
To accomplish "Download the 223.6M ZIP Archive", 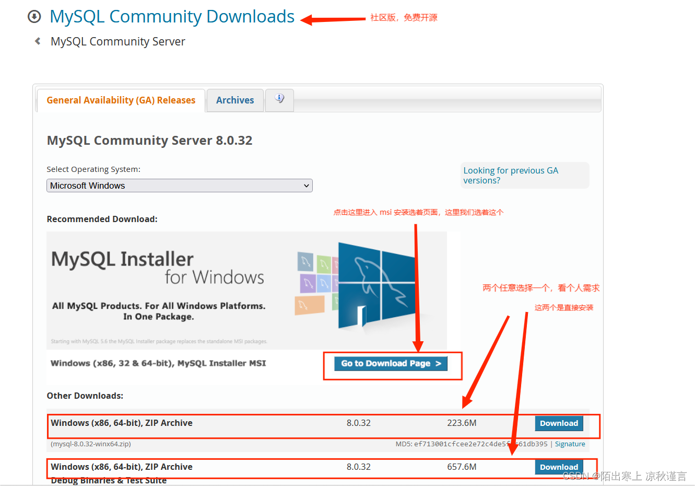I will [559, 423].
